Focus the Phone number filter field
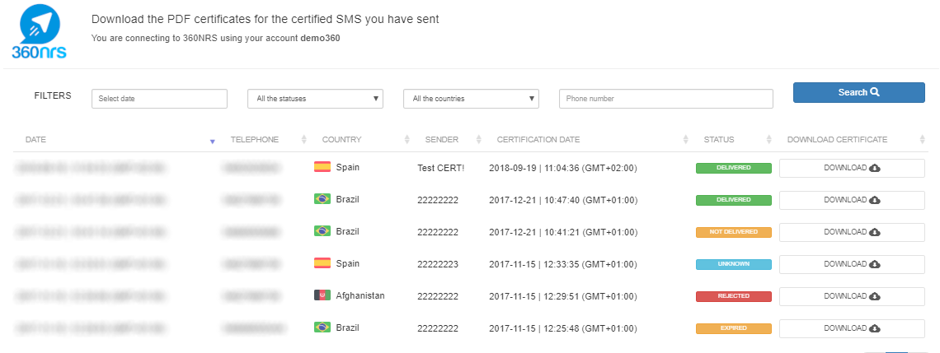 665,99
